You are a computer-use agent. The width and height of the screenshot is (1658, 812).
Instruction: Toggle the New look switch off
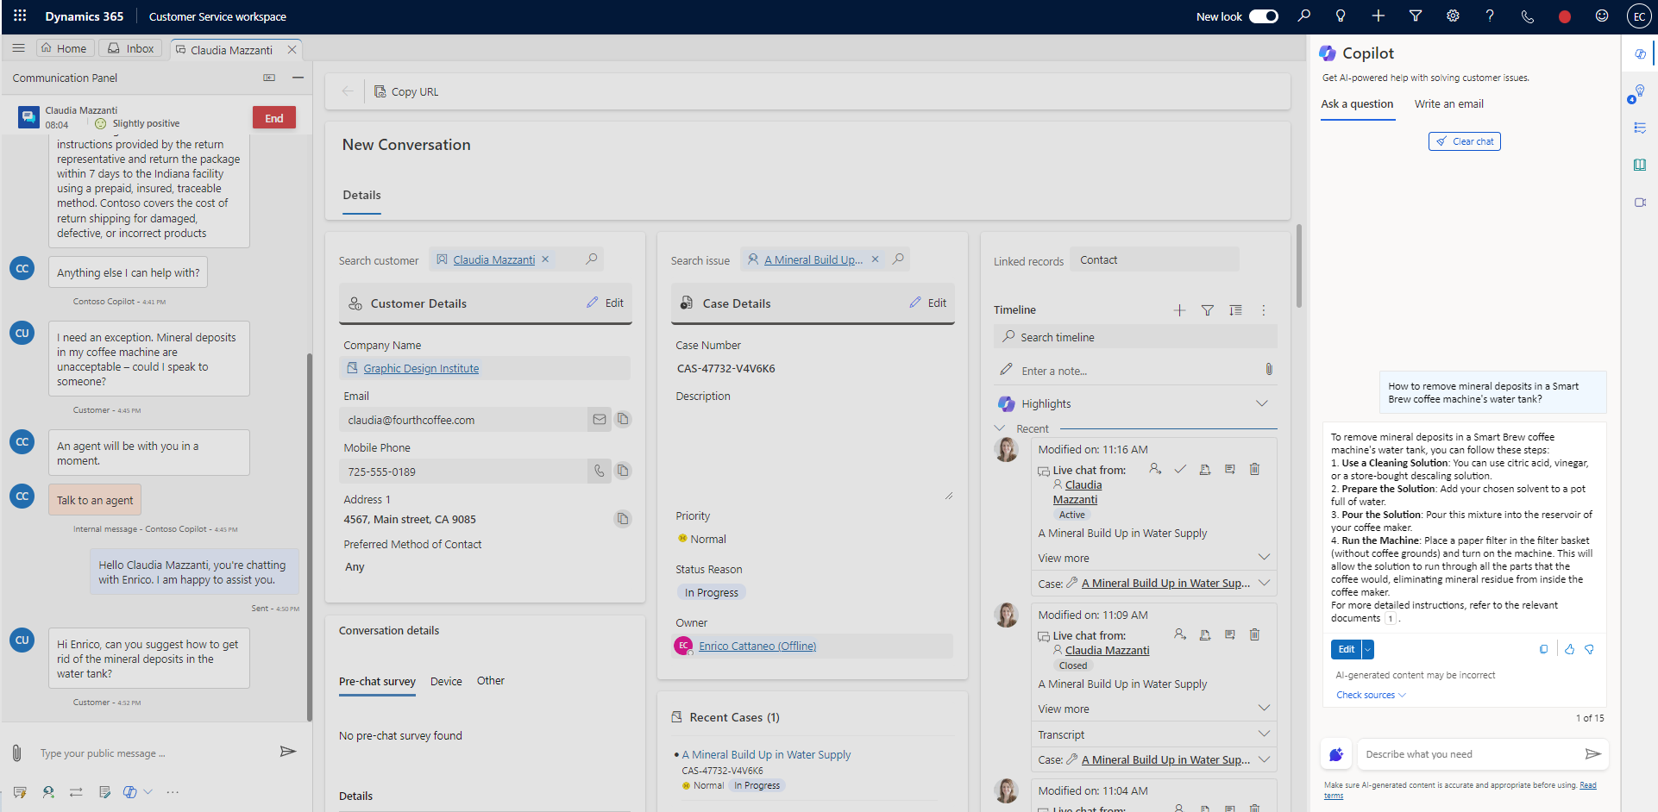pos(1263,16)
